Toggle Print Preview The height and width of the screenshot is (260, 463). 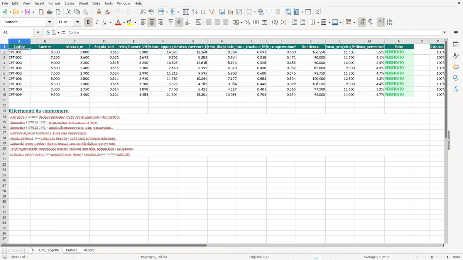coord(58,12)
